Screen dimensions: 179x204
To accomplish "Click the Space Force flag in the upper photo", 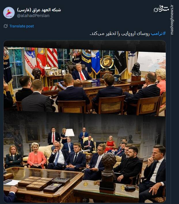I will [120, 62].
